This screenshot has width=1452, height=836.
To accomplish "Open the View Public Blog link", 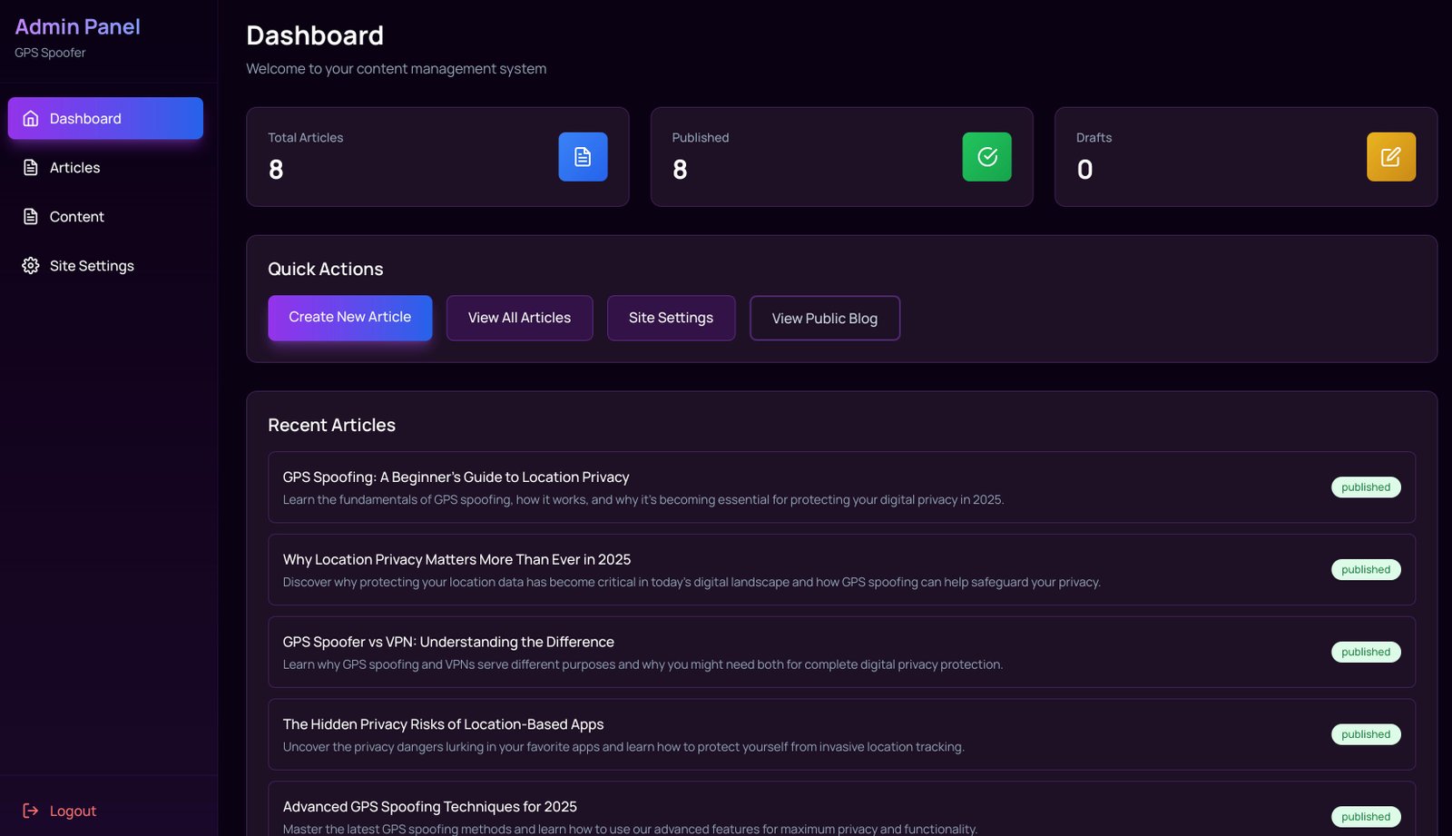I will (x=824, y=319).
